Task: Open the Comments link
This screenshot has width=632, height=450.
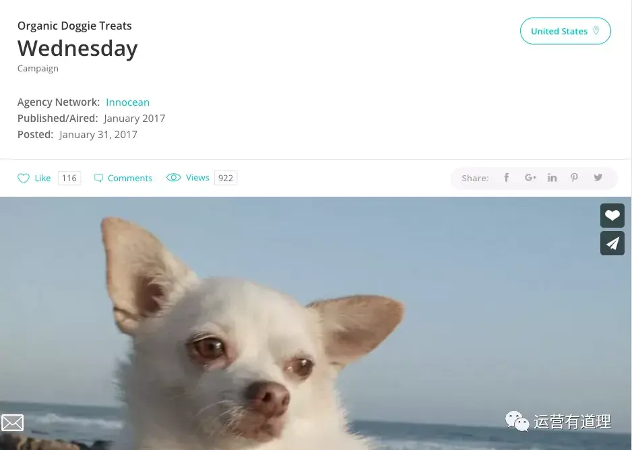Action: click(x=130, y=178)
